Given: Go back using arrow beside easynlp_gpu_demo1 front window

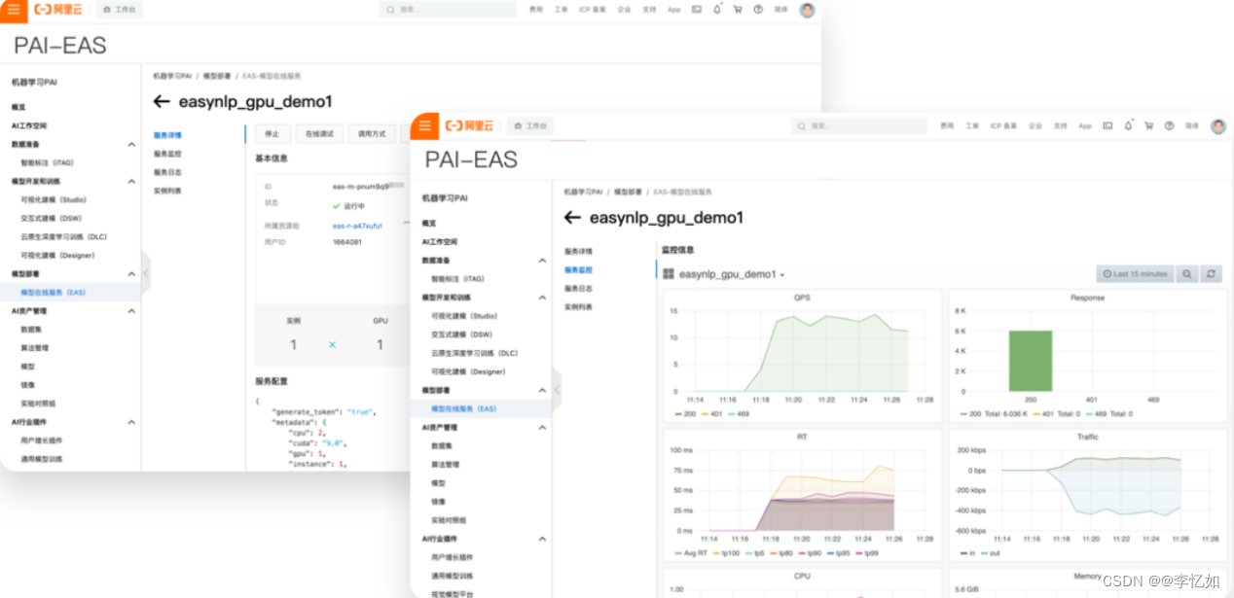Looking at the screenshot, I should point(572,218).
